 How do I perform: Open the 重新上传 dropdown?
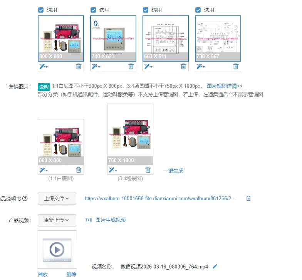click(57, 220)
